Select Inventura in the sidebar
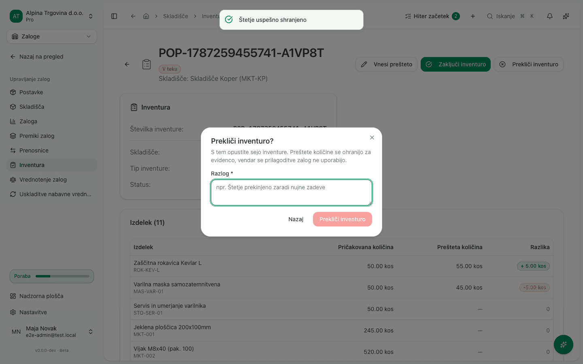The width and height of the screenshot is (583, 364). pyautogui.click(x=52, y=165)
